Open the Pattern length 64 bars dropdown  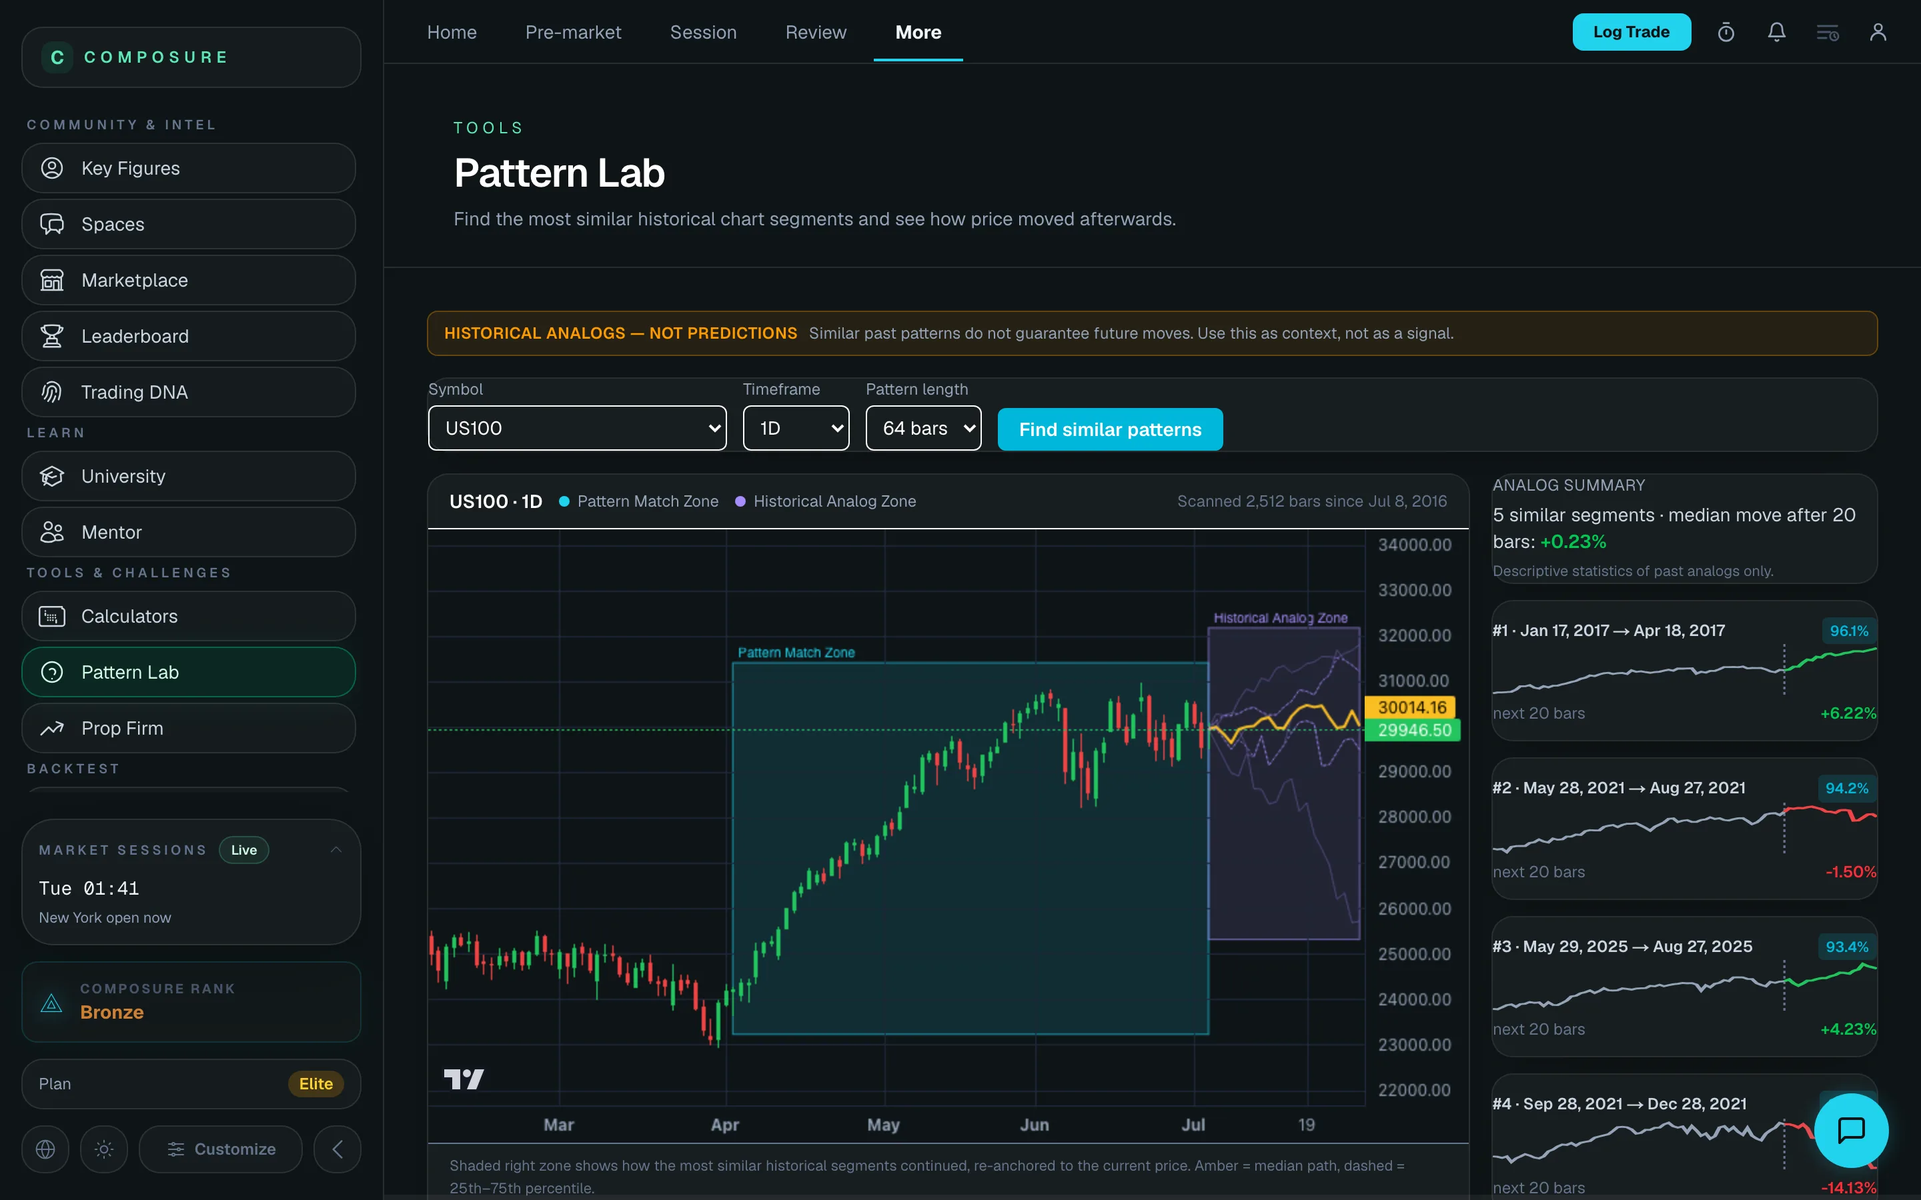click(923, 429)
